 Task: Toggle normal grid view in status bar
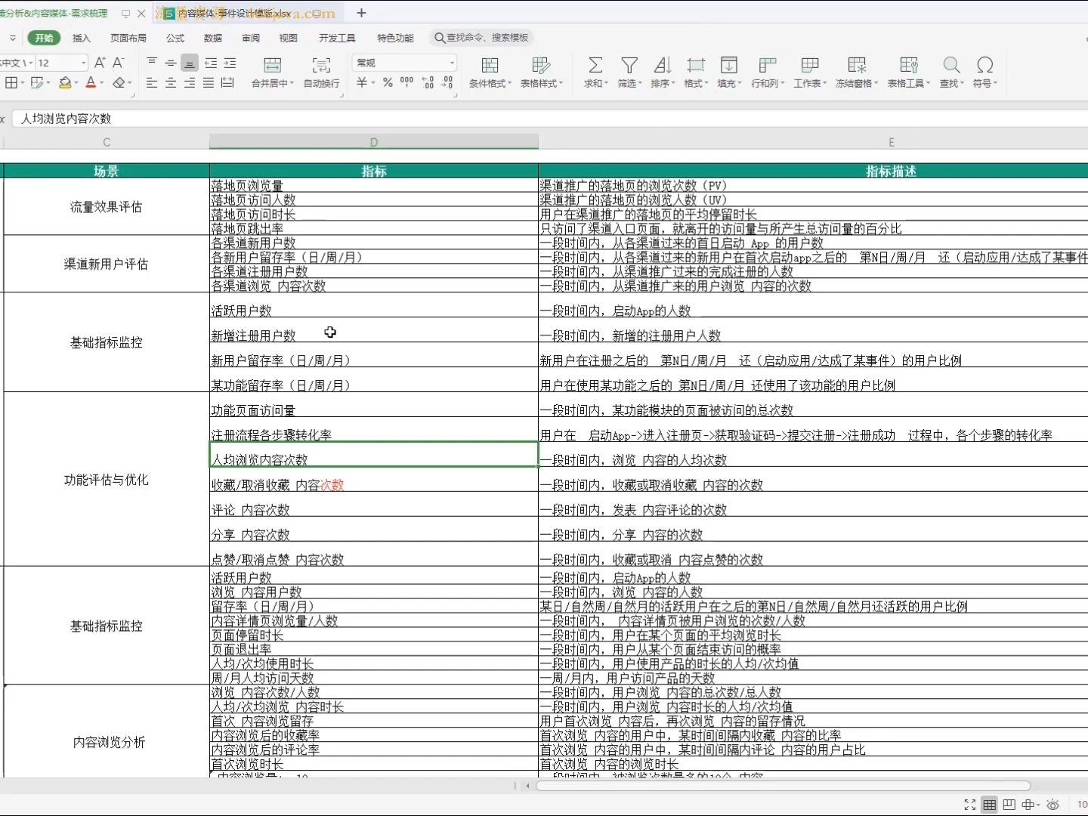[x=989, y=805]
